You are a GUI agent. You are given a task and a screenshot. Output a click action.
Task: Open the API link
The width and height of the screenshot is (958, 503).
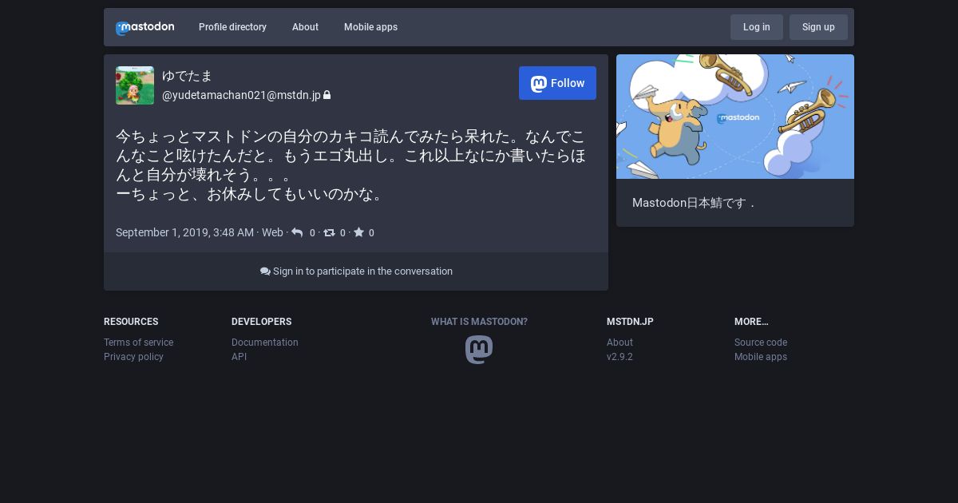point(239,357)
